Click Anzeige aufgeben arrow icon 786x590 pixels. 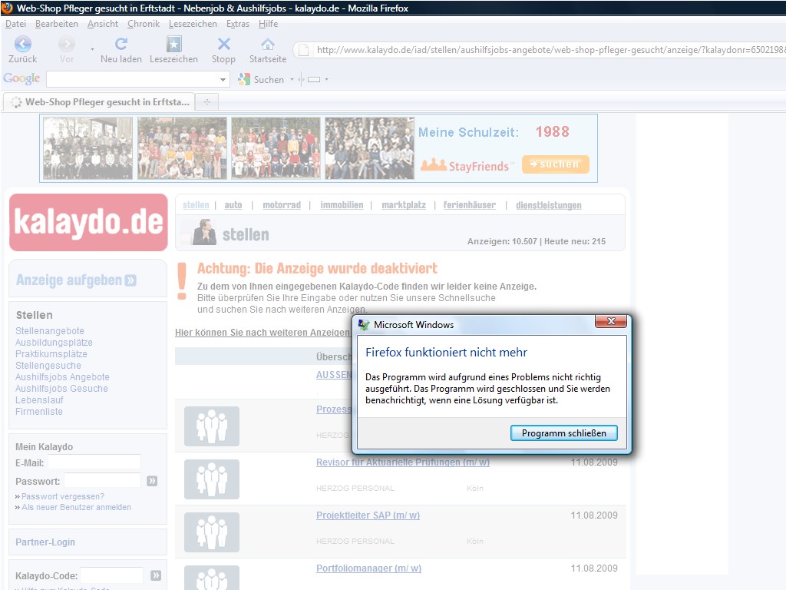pyautogui.click(x=130, y=280)
